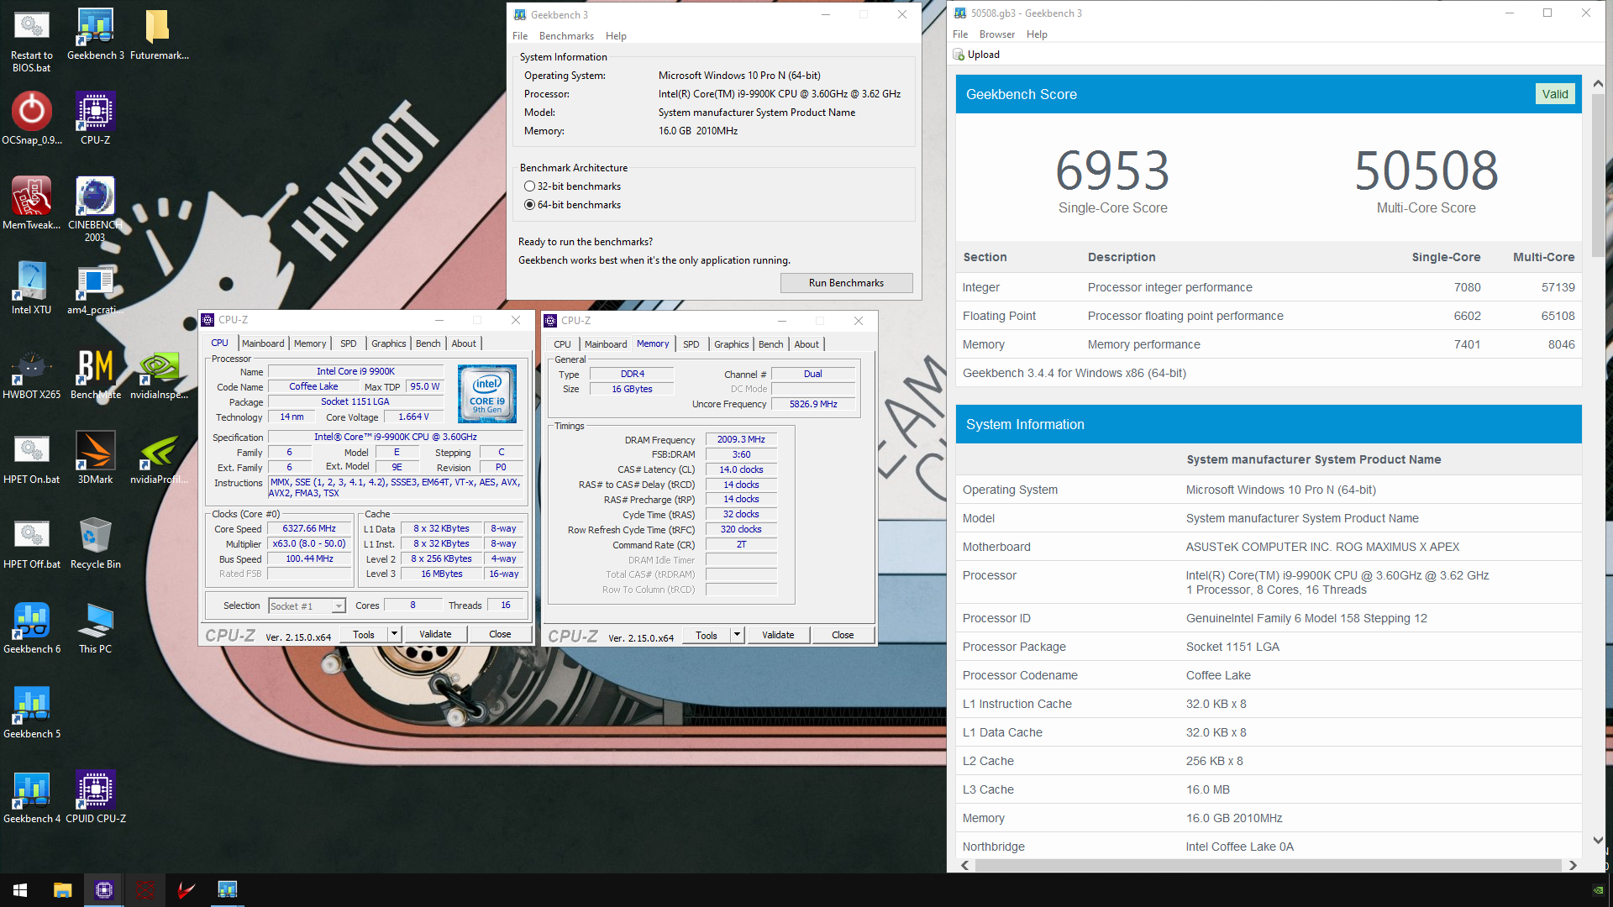Image resolution: width=1613 pixels, height=907 pixels.
Task: Click horizontal scrollbar right arrow in Geekbench results
Action: coord(1573,865)
